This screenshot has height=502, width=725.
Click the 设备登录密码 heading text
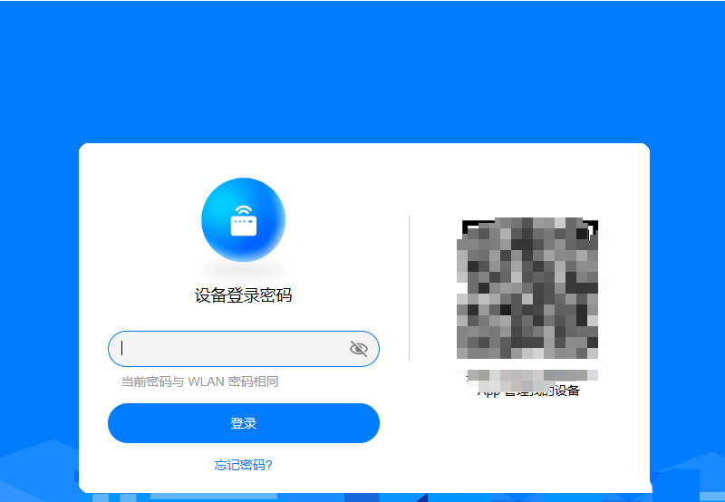click(x=243, y=295)
